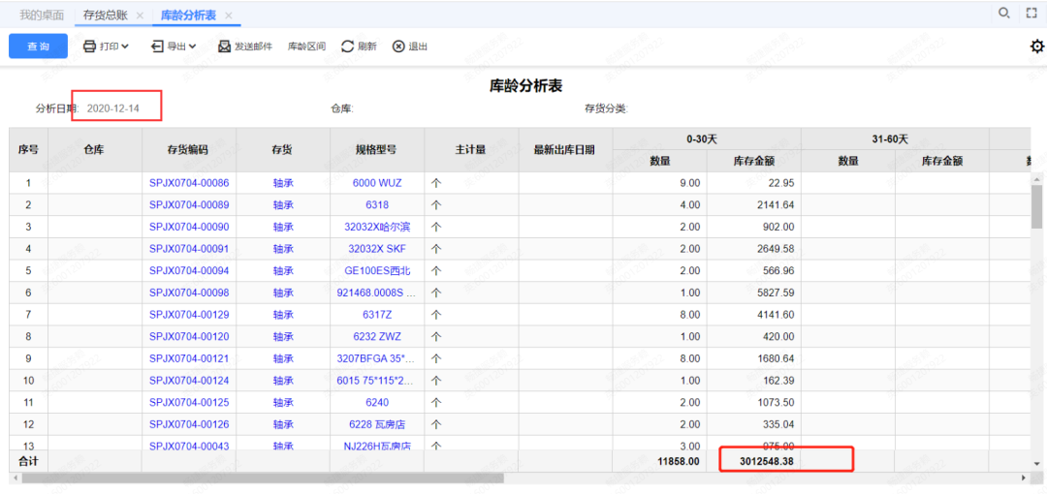1047x494 pixels.
Task: Click the 发送邮件 send mail icon
Action: pyautogui.click(x=225, y=46)
